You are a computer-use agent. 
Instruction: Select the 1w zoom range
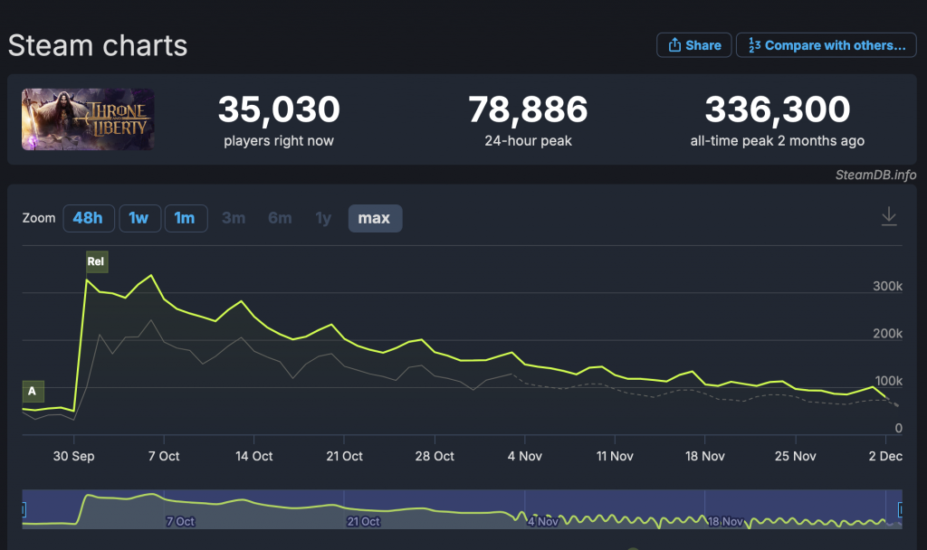tap(139, 218)
